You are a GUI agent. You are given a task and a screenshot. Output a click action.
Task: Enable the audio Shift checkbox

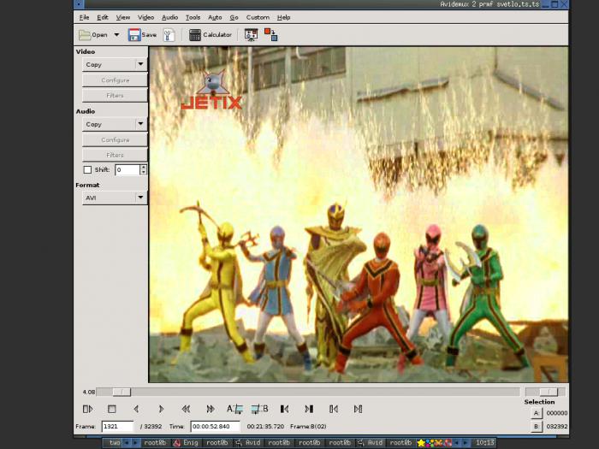87,169
